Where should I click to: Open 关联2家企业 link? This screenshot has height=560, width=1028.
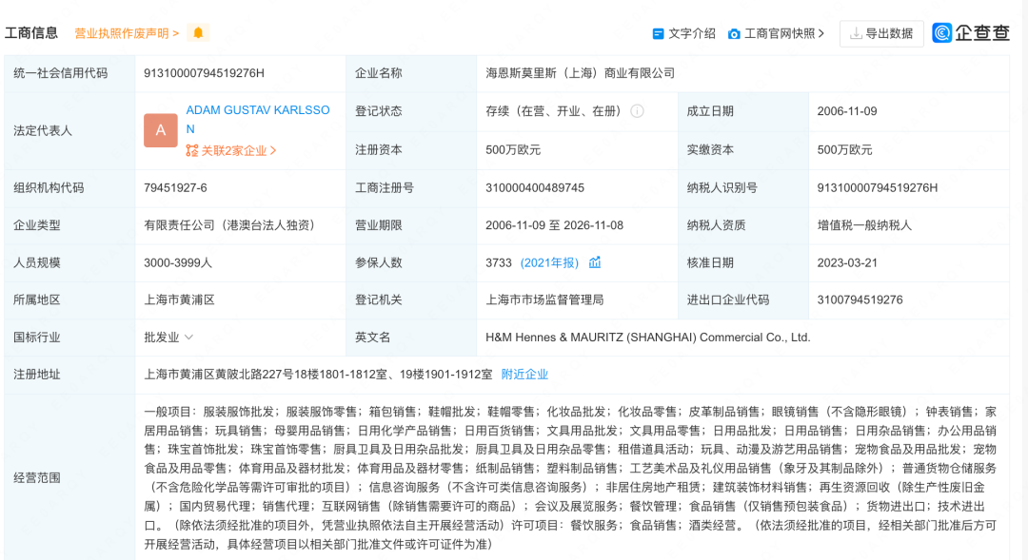coord(238,150)
